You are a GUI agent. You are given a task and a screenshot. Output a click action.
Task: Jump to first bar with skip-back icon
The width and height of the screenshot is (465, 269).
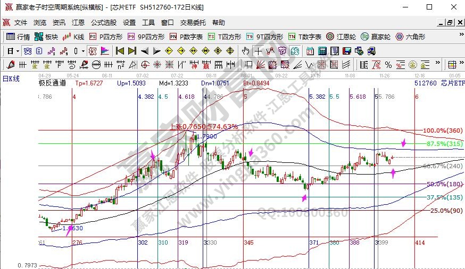coord(120,51)
